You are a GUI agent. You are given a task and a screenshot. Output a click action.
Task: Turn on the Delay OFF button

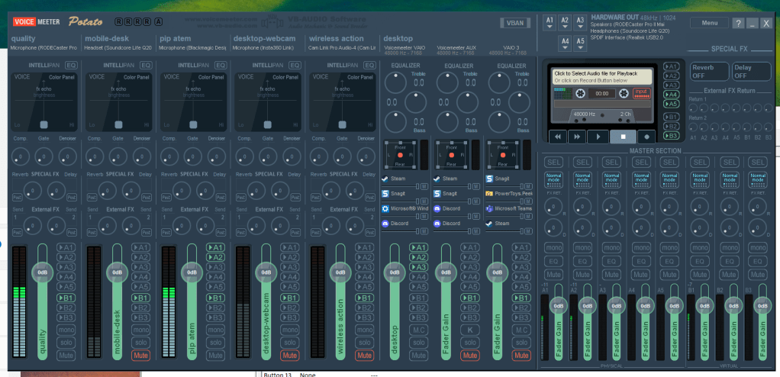point(751,72)
